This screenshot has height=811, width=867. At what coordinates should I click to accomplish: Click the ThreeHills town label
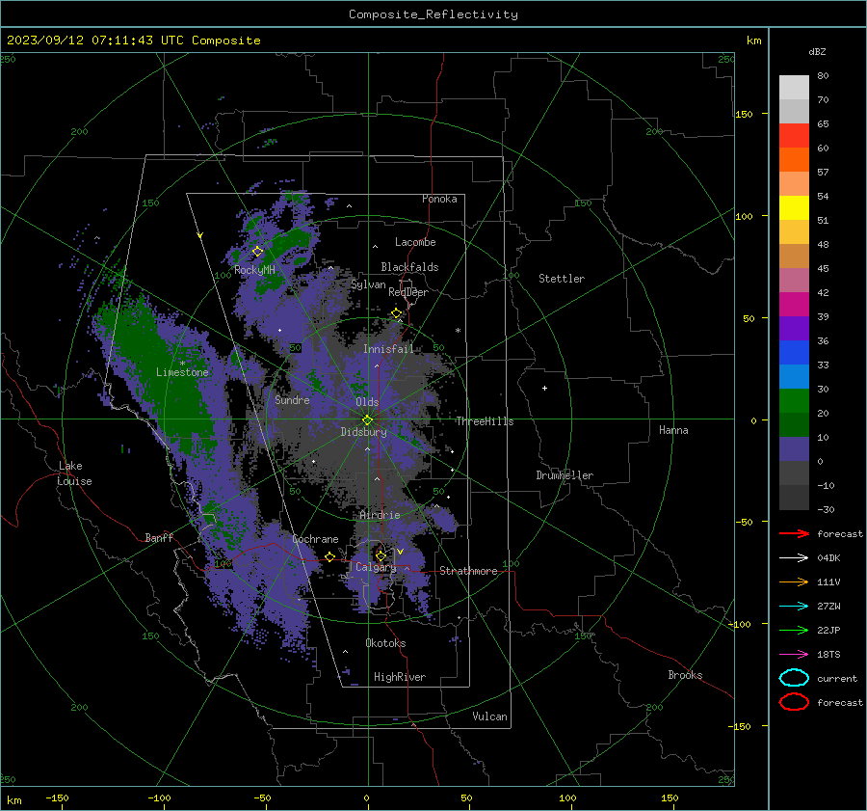pos(485,421)
